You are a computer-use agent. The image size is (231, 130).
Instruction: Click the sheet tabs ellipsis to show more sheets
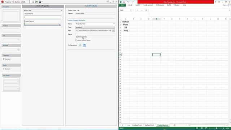click(129, 125)
